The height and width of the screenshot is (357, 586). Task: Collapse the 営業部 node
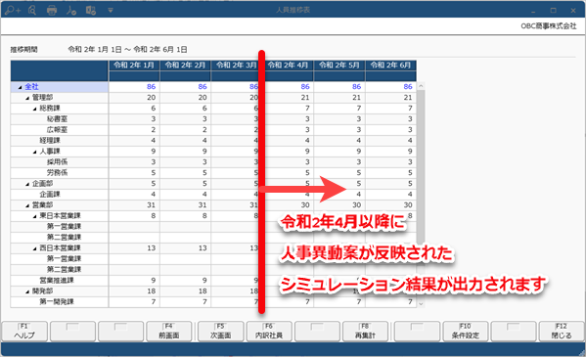tap(27, 205)
